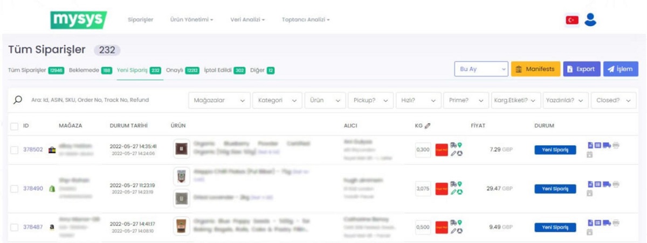Expand the Bu Ay date dropdown

pos(481,69)
